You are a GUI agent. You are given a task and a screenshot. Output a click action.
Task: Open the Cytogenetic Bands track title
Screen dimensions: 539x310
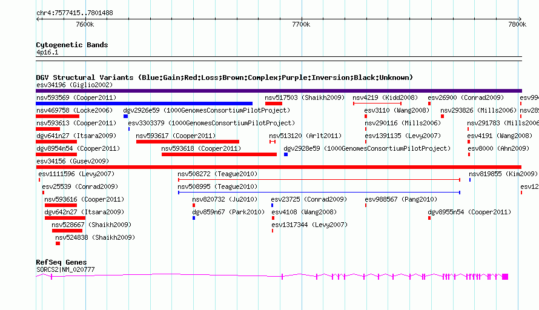pos(72,45)
